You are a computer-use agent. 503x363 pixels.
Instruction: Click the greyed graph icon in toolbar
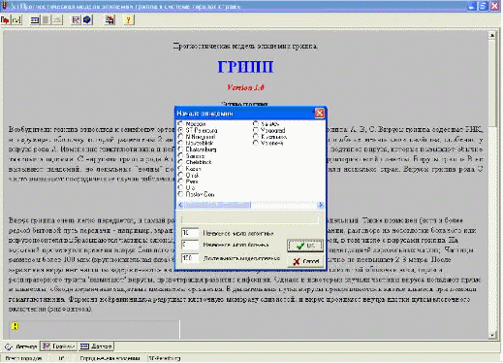(57, 20)
